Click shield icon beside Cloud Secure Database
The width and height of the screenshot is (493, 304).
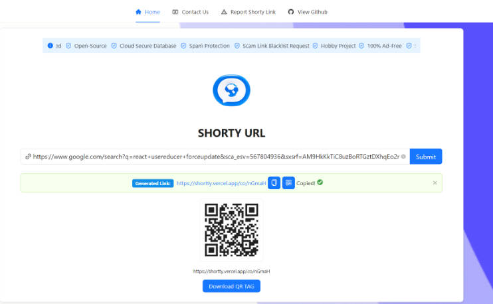114,46
